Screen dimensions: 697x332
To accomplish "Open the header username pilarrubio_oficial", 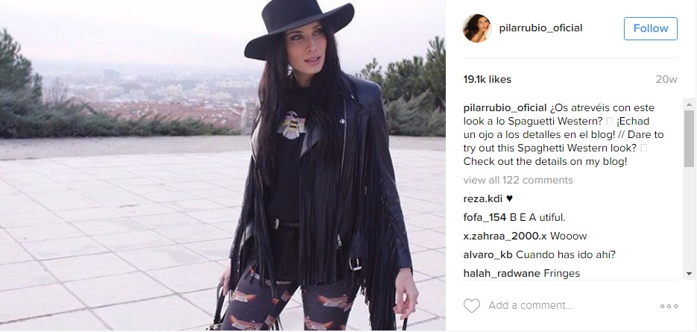I will tap(540, 28).
